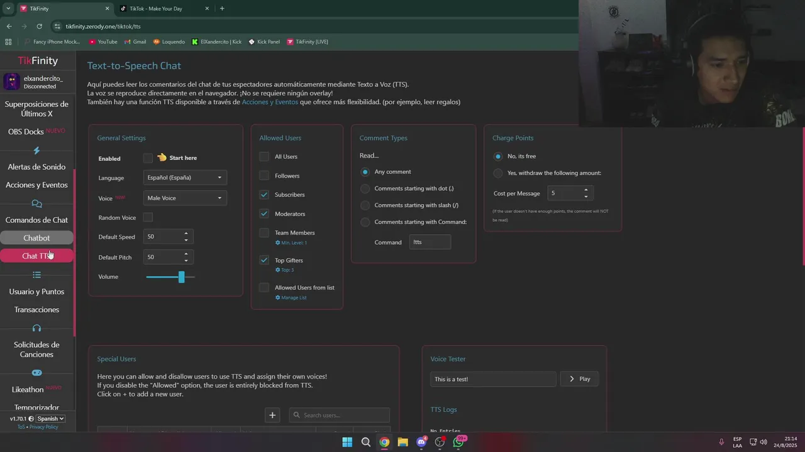The width and height of the screenshot is (805, 452).
Task: Open Comandos de Chat in sidebar
Action: [36, 220]
